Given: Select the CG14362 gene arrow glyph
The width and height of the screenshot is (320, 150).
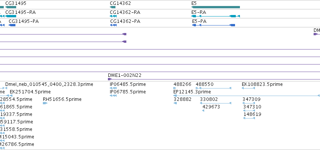Looking at the screenshot, I should 113,7.
